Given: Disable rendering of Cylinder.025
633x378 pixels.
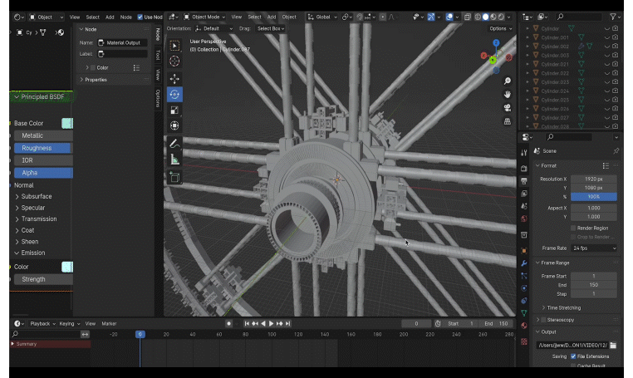Looking at the screenshot, I should coord(616,100).
